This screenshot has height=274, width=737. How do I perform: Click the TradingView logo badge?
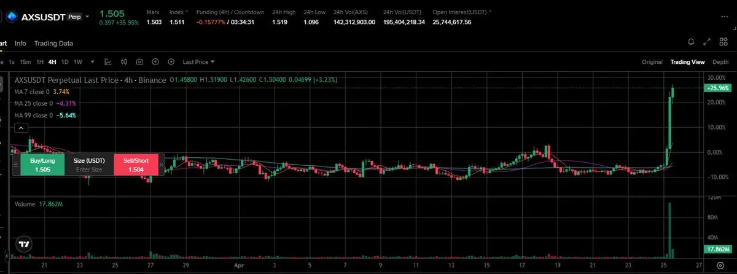point(25,244)
